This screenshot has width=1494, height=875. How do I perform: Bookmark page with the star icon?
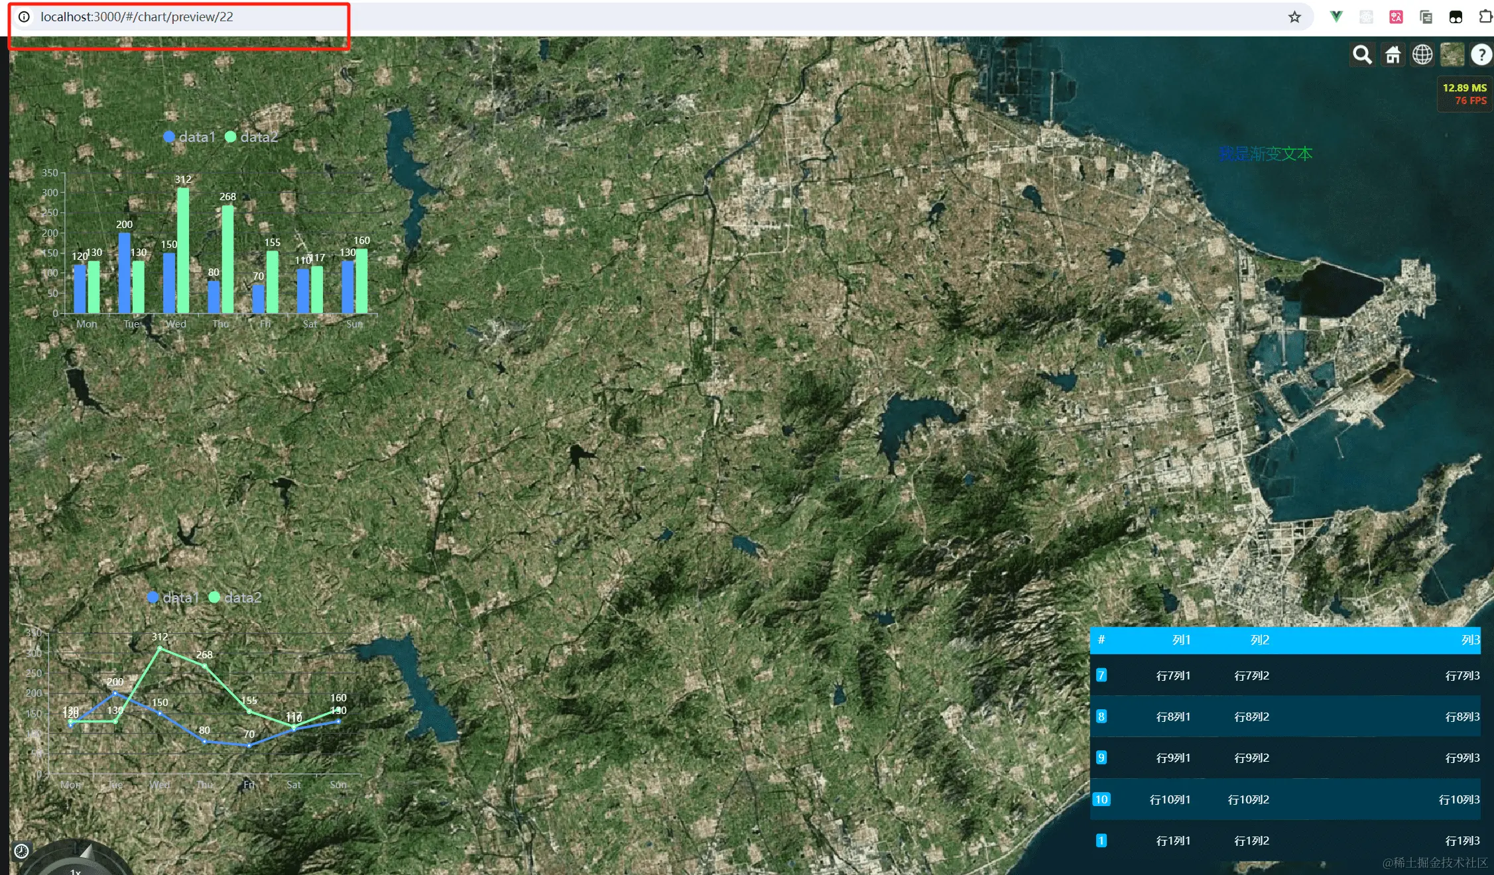point(1294,17)
